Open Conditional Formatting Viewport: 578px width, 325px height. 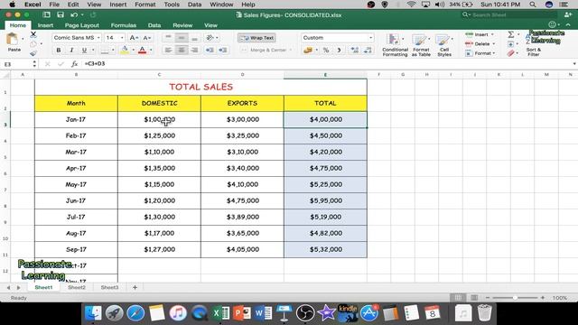click(395, 45)
